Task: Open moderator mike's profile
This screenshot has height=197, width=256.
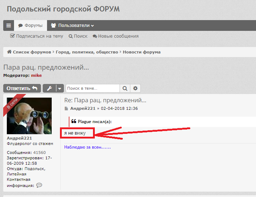Action: 36,75
